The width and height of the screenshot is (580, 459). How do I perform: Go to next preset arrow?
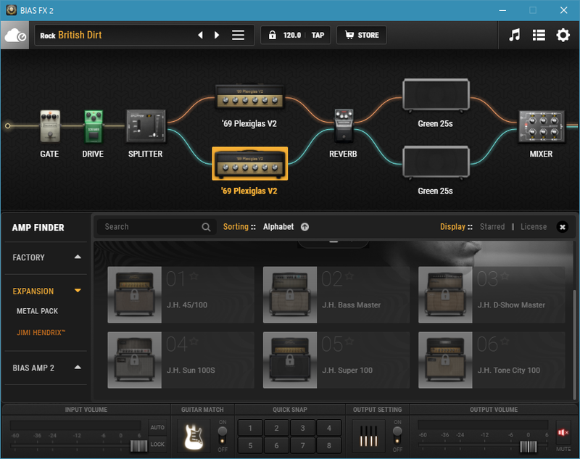(x=217, y=35)
